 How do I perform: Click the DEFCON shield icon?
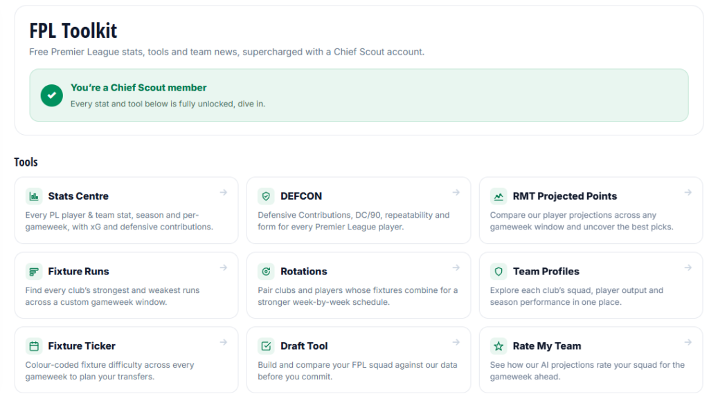coord(266,196)
